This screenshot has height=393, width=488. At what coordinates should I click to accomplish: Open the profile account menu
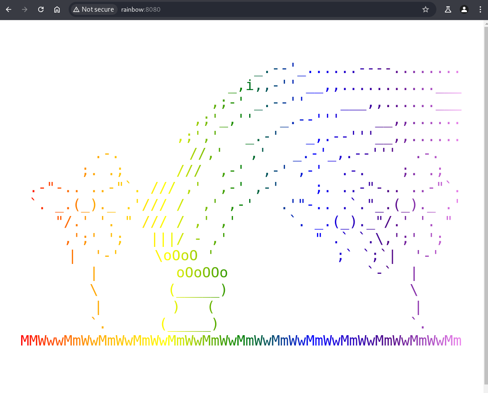[x=464, y=9]
